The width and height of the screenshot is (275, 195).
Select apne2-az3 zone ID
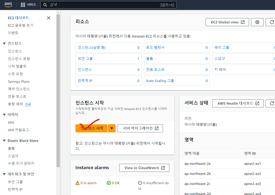253,184
